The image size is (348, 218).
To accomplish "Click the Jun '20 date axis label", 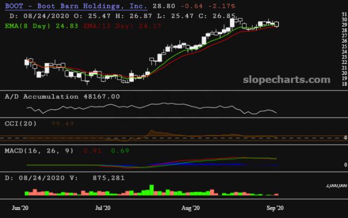I will click(20, 208).
